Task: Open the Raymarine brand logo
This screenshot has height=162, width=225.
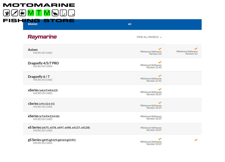Action: coord(42,37)
